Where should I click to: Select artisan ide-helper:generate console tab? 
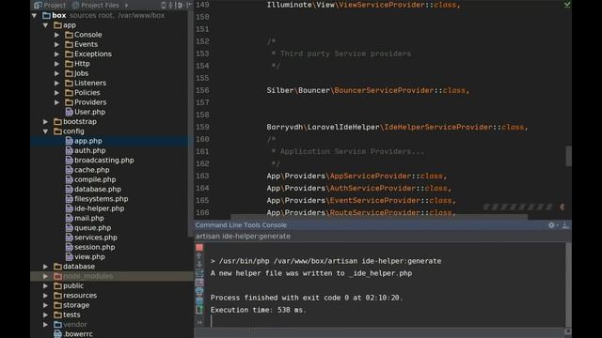pyautogui.click(x=243, y=236)
